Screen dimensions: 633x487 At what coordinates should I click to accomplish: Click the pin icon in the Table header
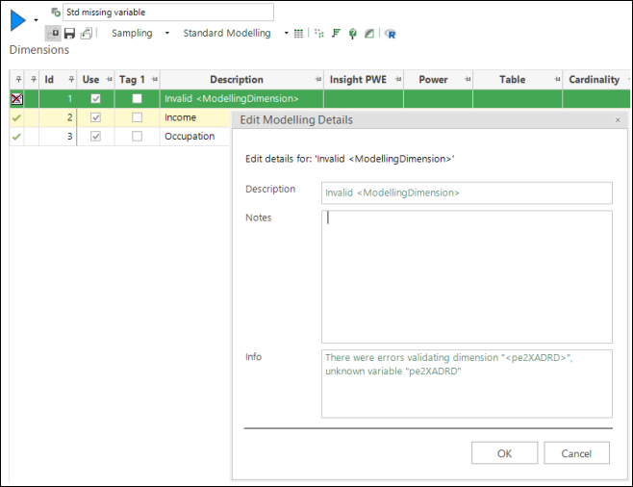[x=557, y=79]
